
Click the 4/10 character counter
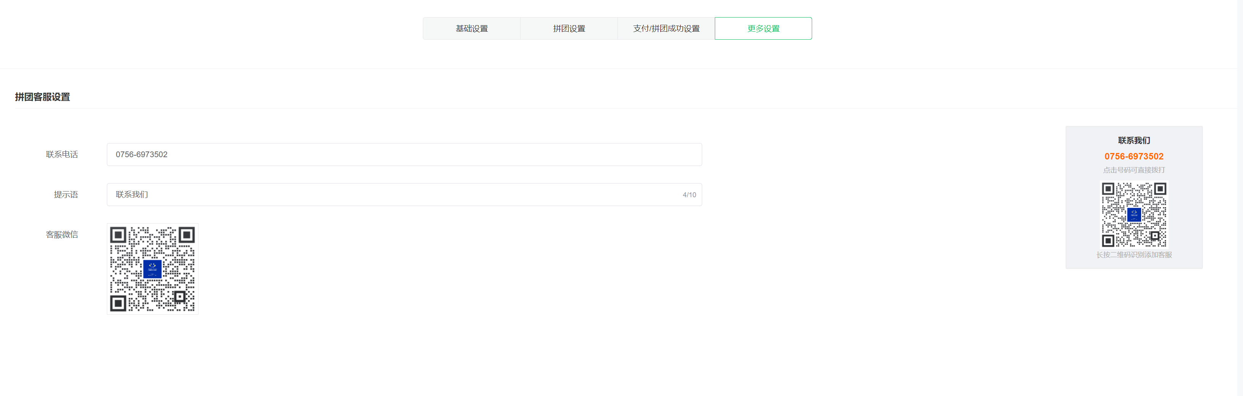click(689, 195)
